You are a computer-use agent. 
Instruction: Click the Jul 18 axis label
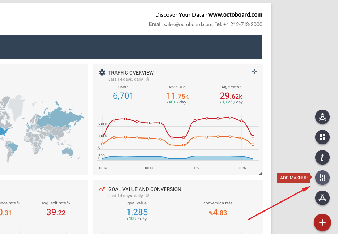point(149,168)
